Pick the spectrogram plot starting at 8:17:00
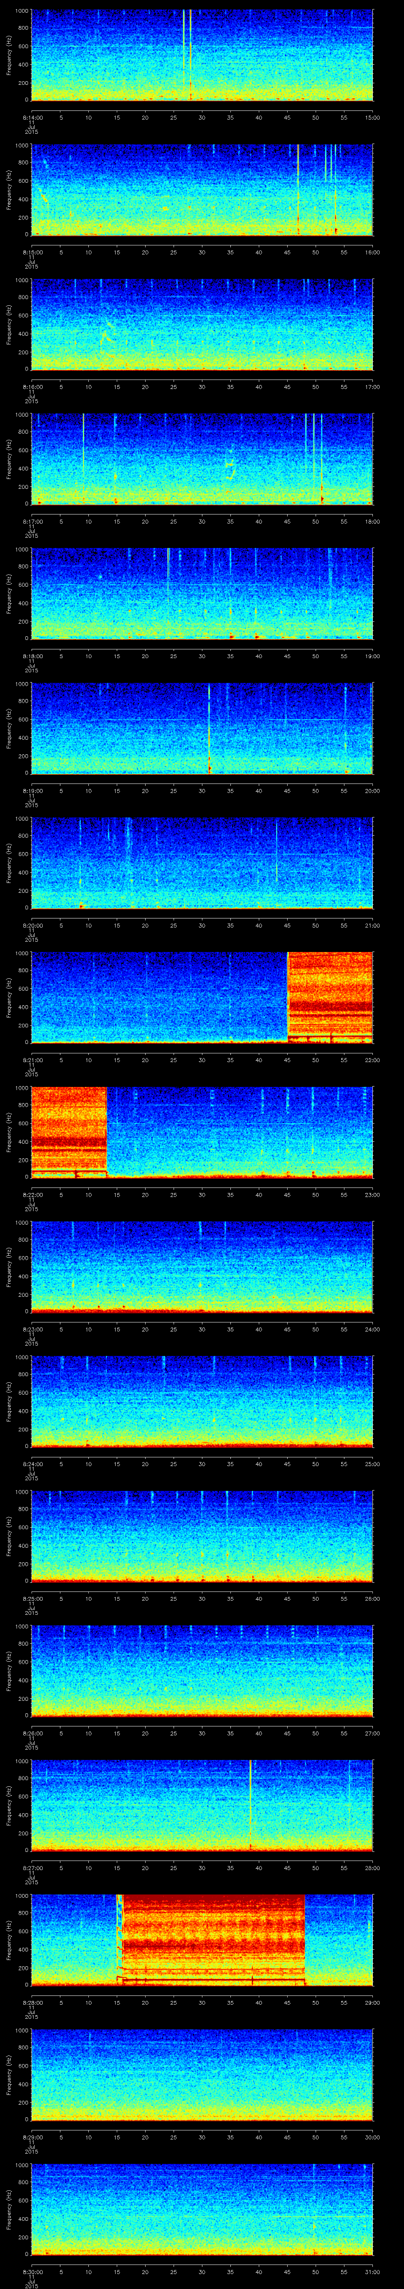The width and height of the screenshot is (404, 2289). pos(202,458)
